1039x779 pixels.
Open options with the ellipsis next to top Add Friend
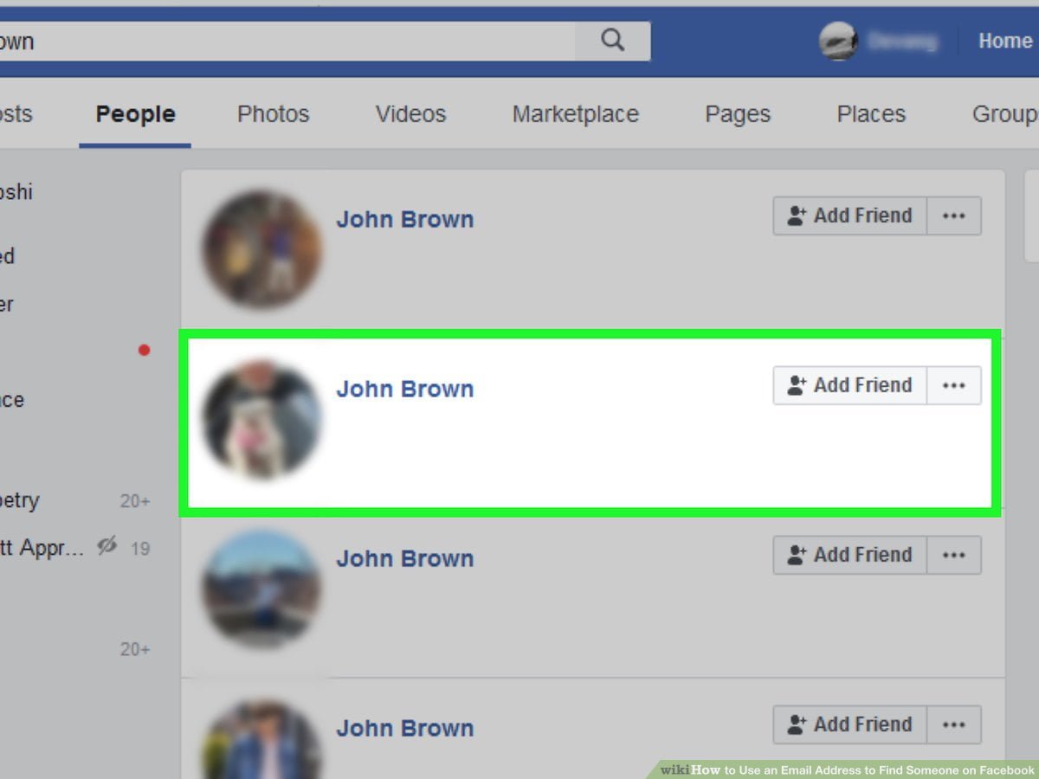(954, 216)
